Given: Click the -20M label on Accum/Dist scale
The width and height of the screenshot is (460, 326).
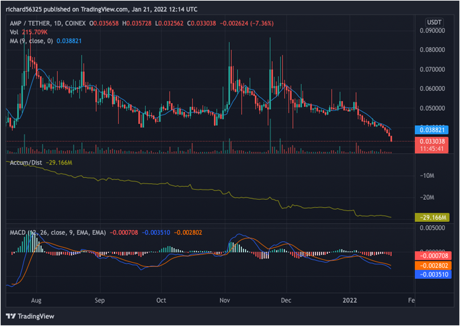Looking at the screenshot, I should tap(427, 197).
